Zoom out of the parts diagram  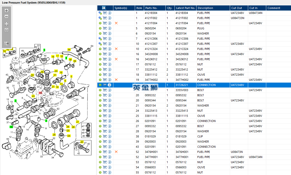6,16
